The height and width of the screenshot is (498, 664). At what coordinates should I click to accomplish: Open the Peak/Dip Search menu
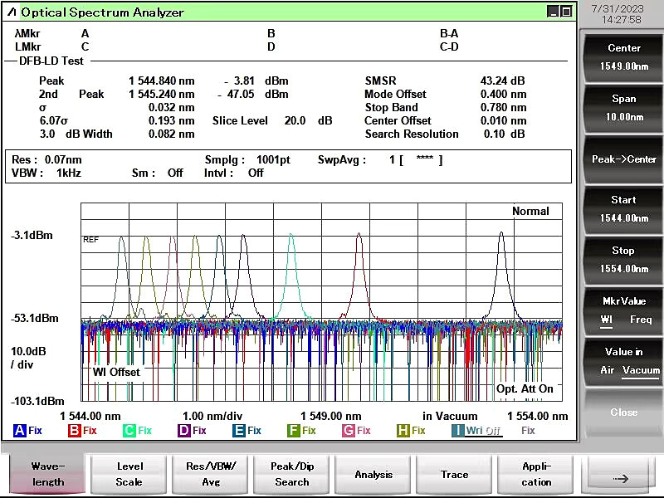coord(292,474)
